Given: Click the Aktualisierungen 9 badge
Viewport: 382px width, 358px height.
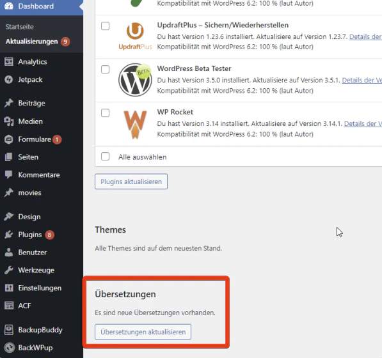Looking at the screenshot, I should tap(65, 42).
